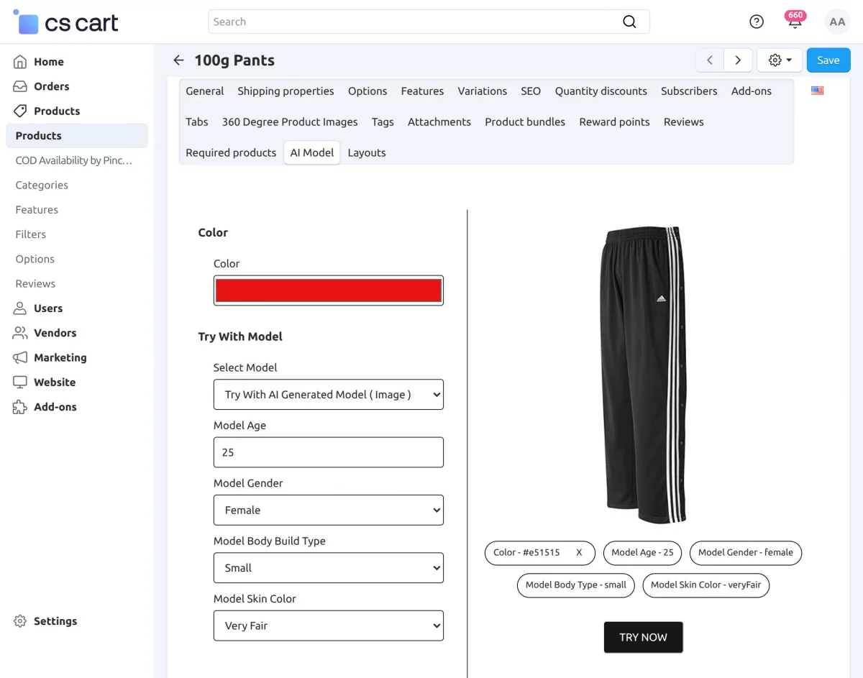The height and width of the screenshot is (678, 863).
Task: Open the Model Gender dropdown
Action: coord(328,510)
